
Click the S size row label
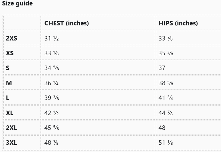point(8,68)
